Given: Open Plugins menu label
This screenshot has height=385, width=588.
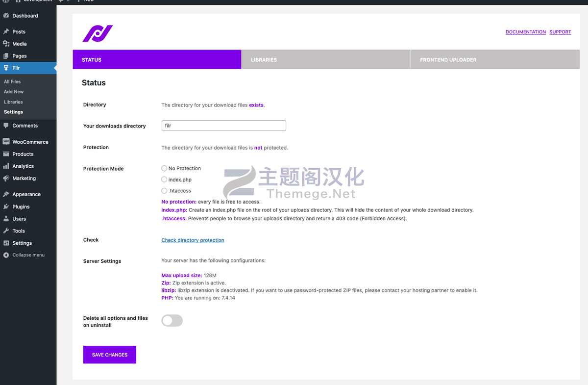Looking at the screenshot, I should click(21, 206).
